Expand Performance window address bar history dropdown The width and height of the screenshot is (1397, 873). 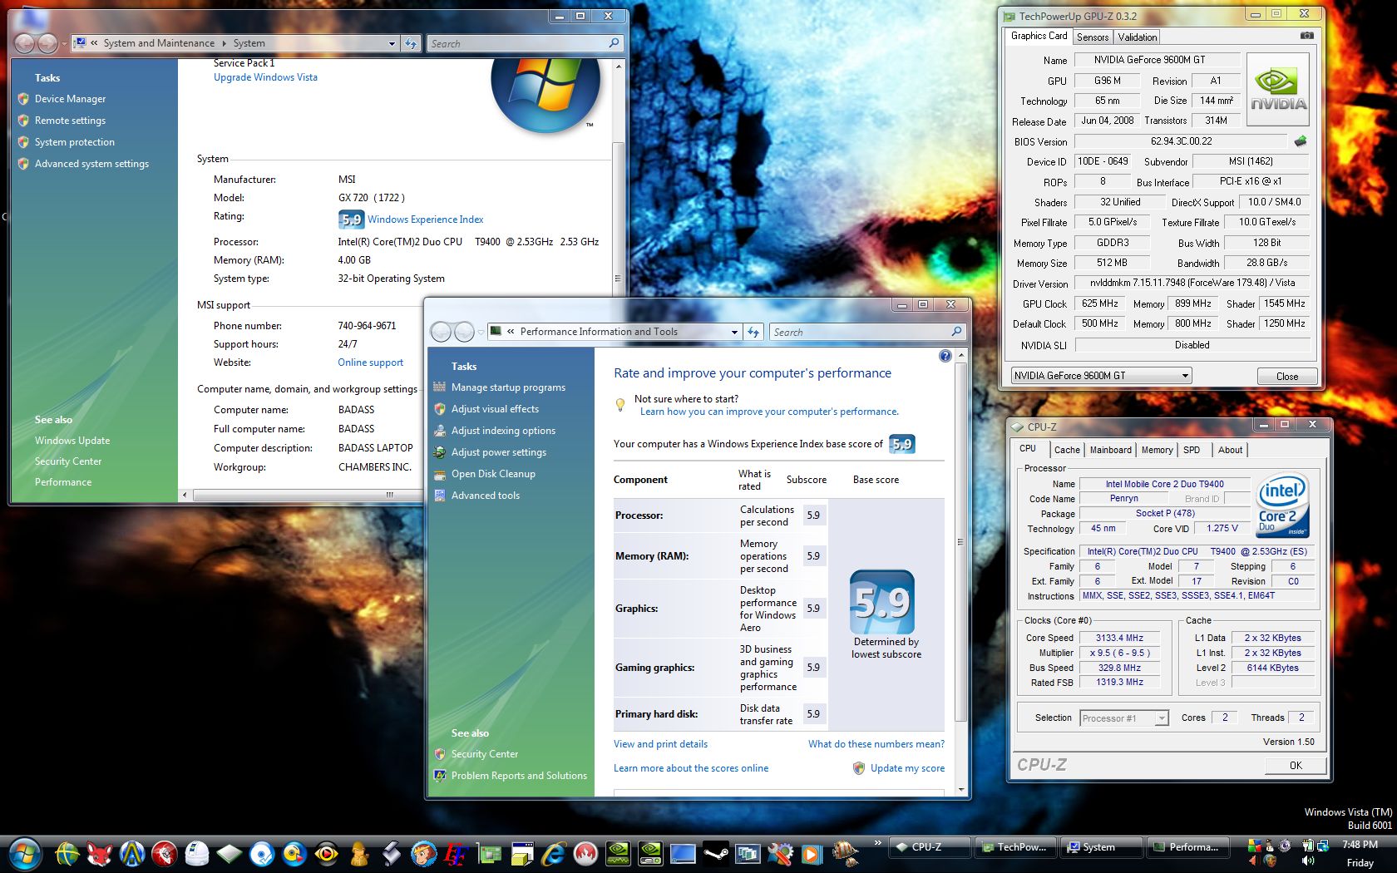(x=734, y=332)
